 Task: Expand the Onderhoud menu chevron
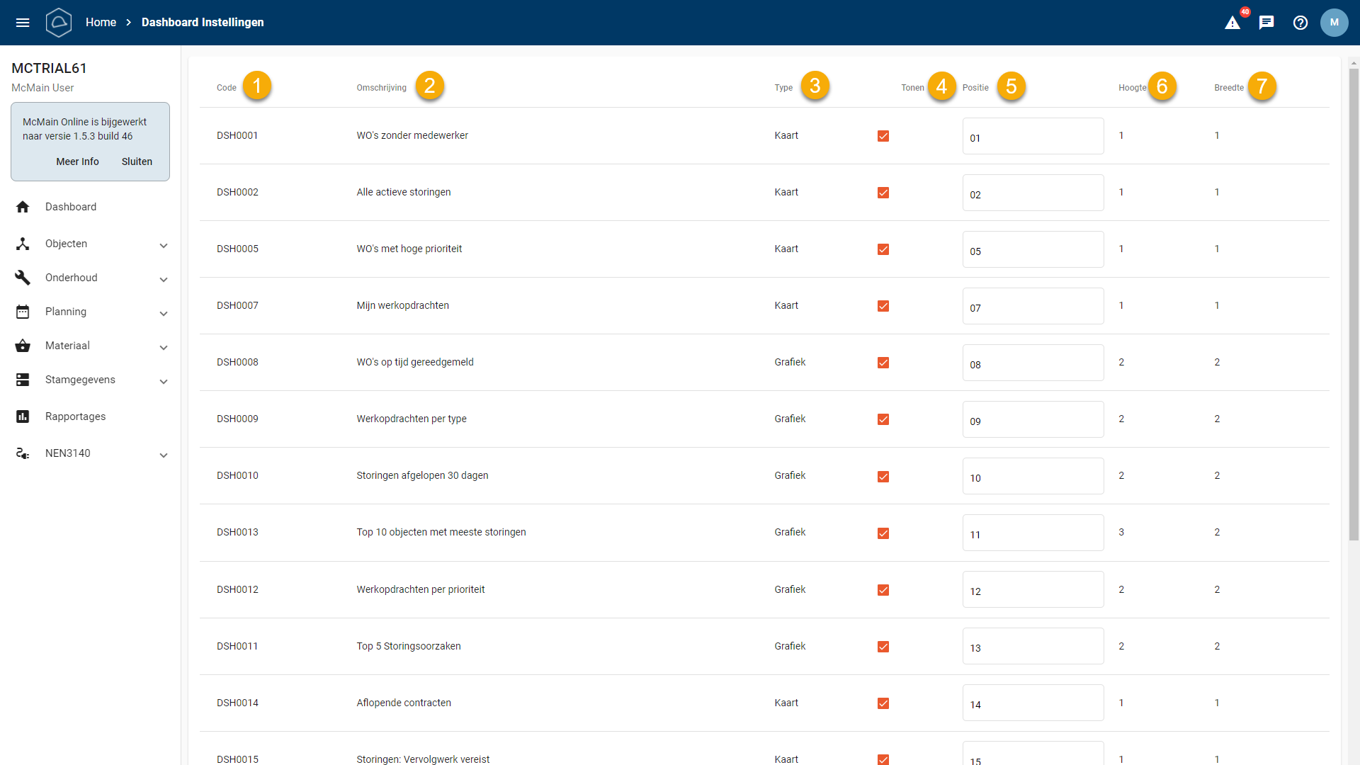(164, 279)
